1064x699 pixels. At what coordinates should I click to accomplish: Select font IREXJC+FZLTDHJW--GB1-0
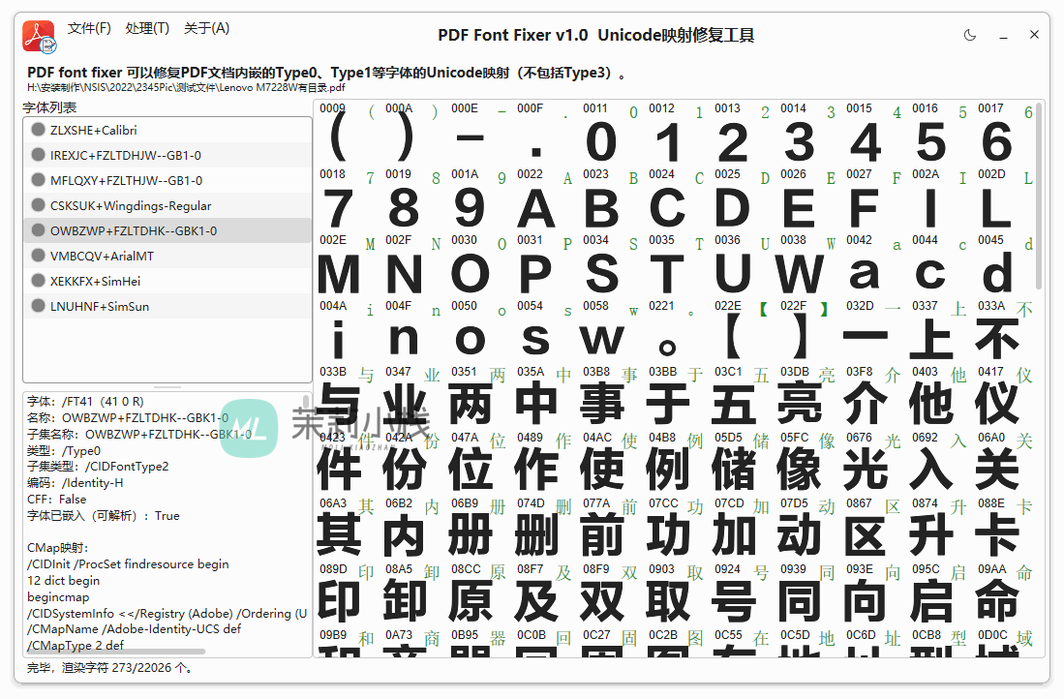coord(167,155)
